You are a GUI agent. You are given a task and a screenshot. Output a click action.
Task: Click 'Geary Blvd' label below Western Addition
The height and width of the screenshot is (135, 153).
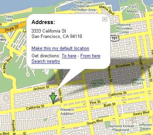coord(95,122)
